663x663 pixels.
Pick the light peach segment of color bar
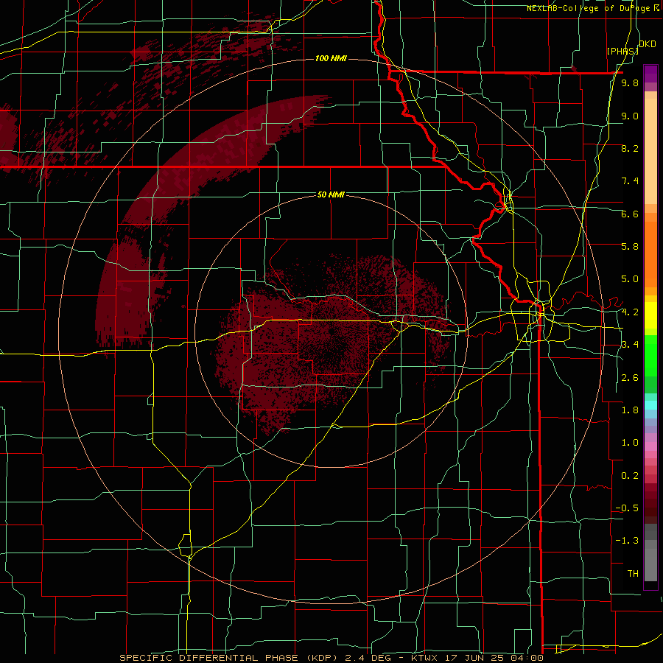pos(650,152)
